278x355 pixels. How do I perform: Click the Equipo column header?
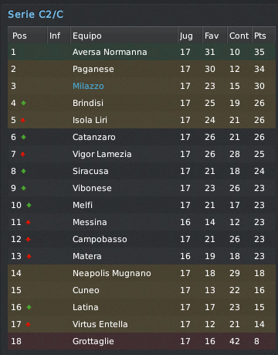pyautogui.click(x=124, y=36)
